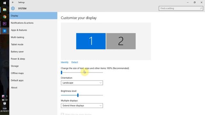This screenshot has height=115, width=205.
Task: Click the back arrow in Settings
Action: click(13, 2)
